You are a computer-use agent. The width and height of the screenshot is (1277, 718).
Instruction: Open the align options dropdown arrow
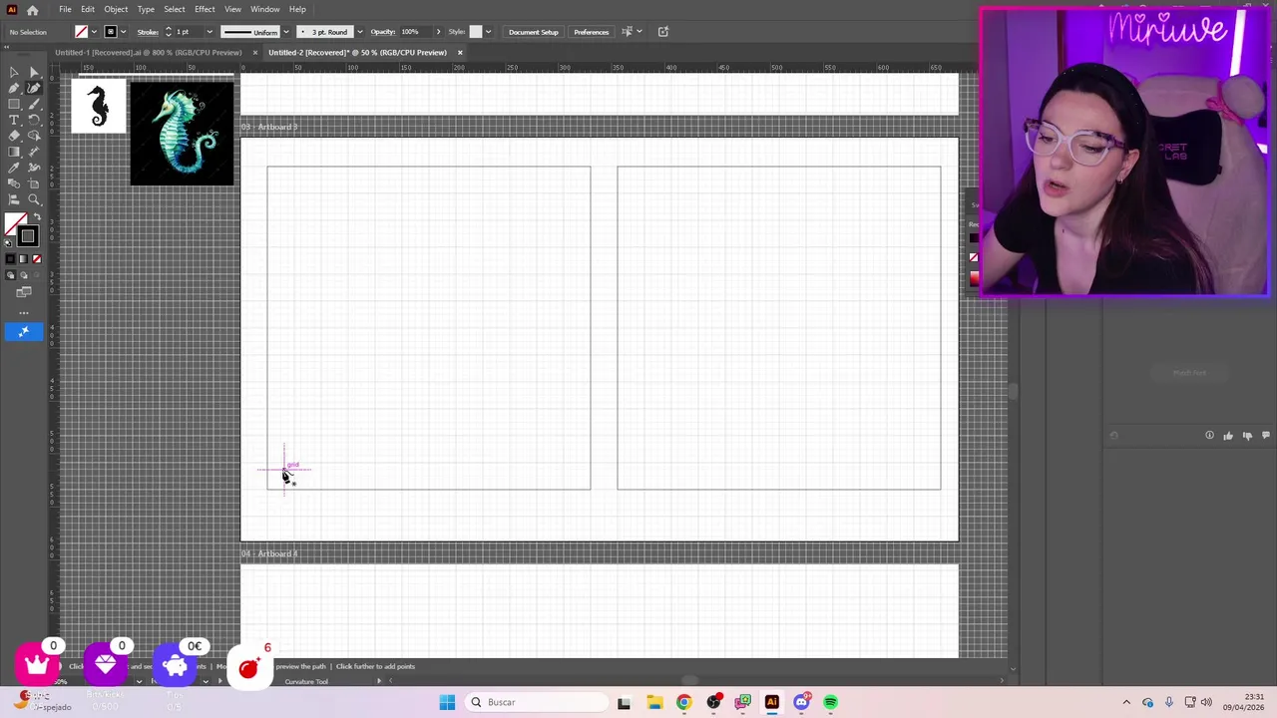(638, 32)
